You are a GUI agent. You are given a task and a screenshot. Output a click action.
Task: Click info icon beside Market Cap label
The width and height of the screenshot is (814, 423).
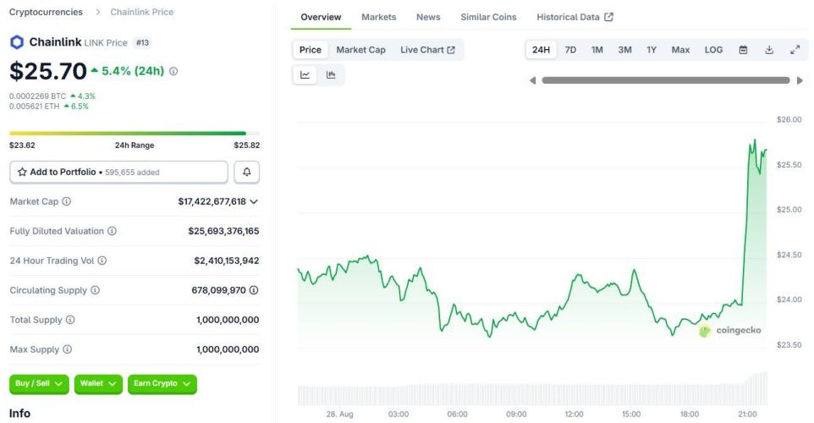67,201
